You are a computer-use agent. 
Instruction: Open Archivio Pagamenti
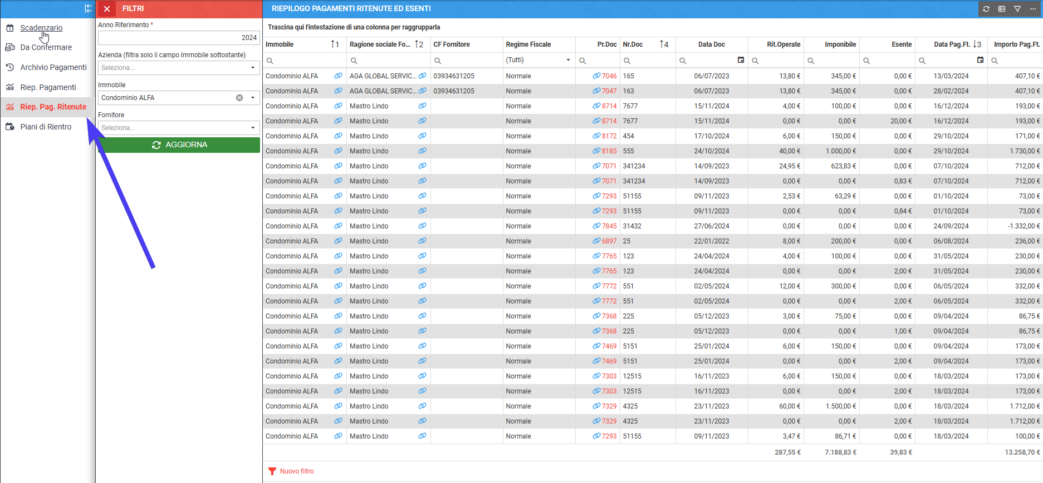coord(53,67)
